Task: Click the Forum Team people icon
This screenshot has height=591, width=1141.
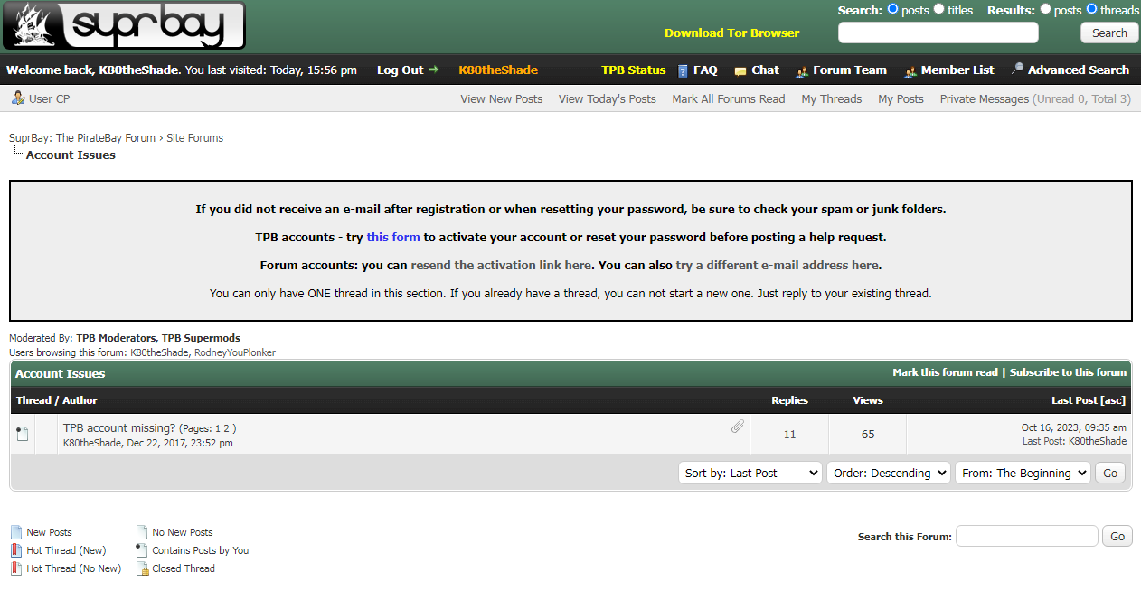Action: point(801,70)
